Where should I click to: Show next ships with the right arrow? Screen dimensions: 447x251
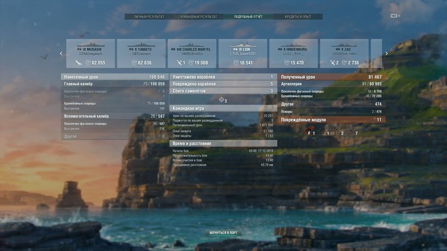click(x=387, y=54)
